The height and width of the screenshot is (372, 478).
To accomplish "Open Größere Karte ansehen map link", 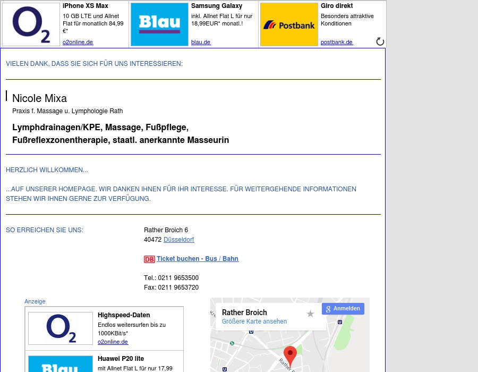I will [x=254, y=322].
